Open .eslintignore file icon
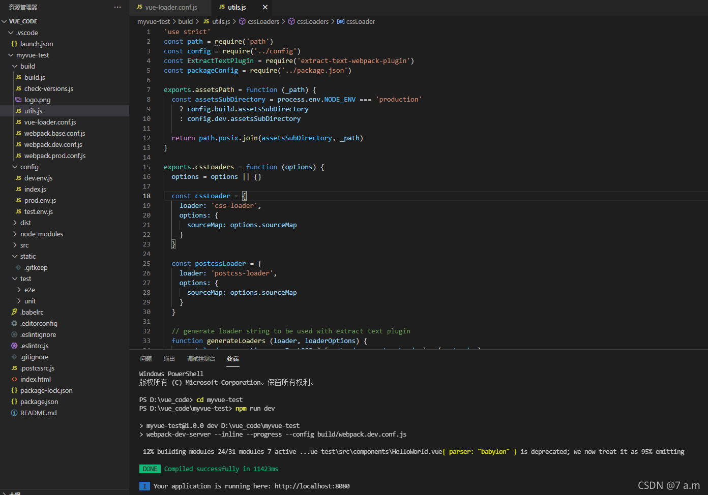 [x=14, y=334]
